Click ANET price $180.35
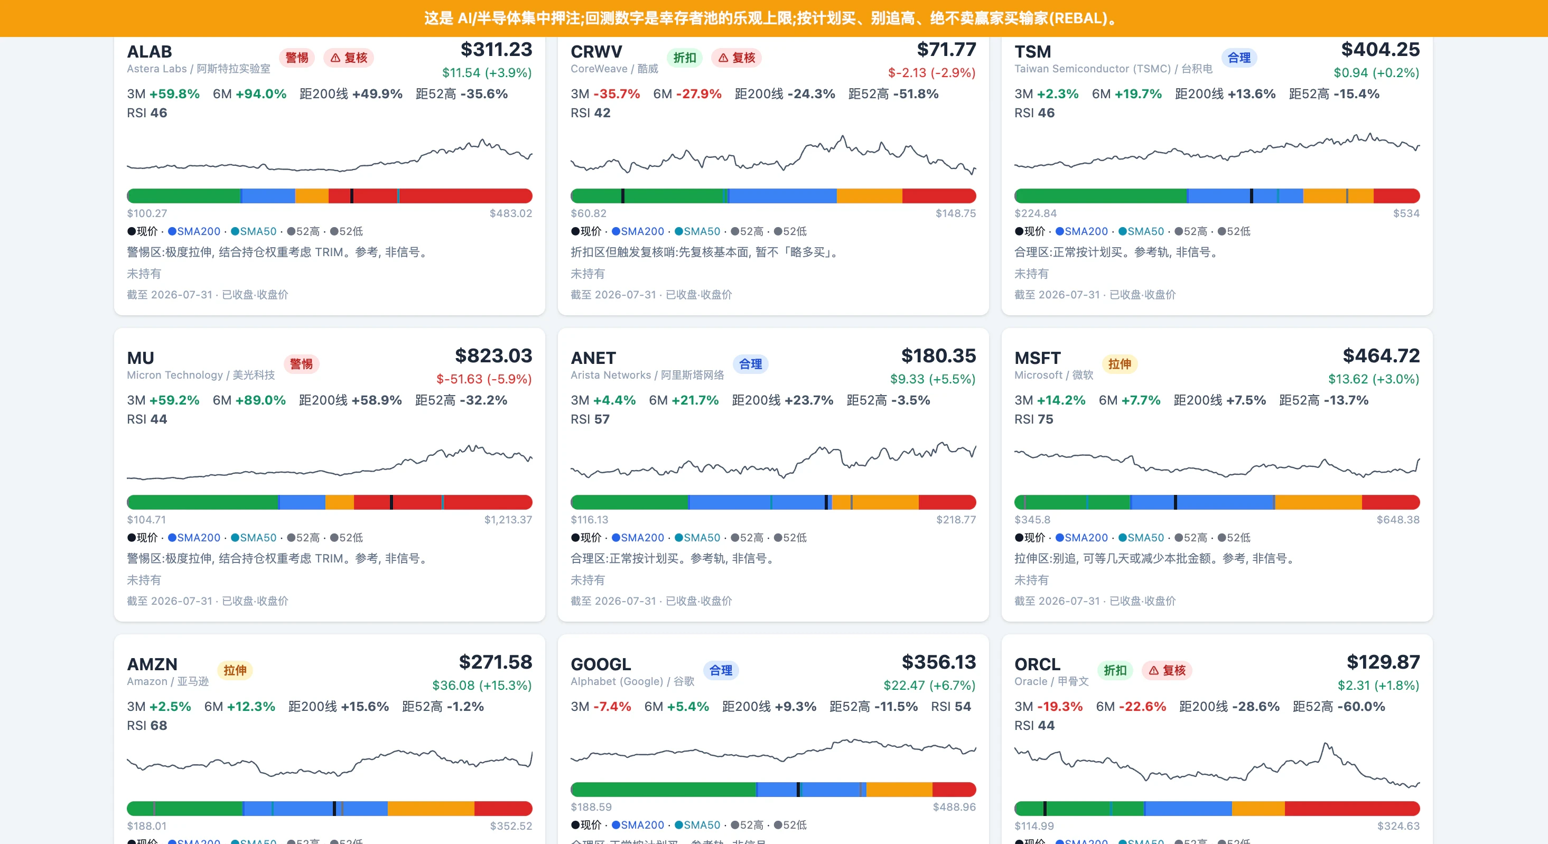1548x844 pixels. pyautogui.click(x=939, y=355)
